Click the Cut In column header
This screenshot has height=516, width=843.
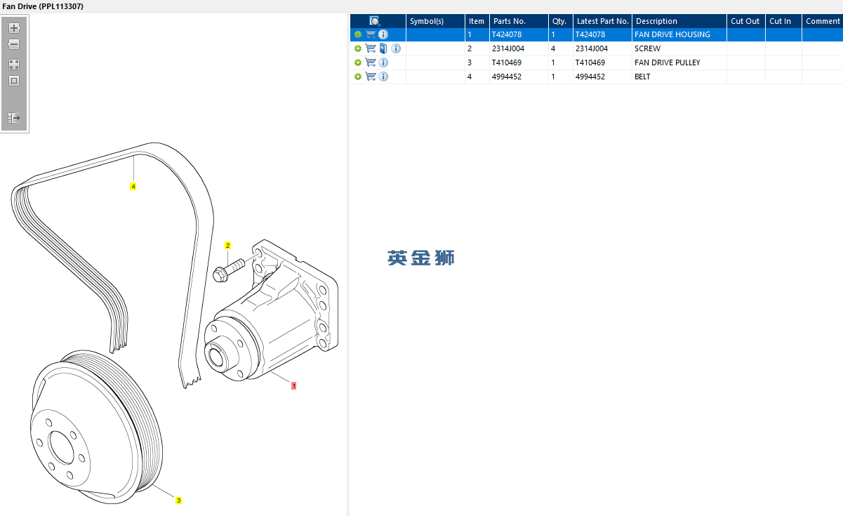click(783, 21)
